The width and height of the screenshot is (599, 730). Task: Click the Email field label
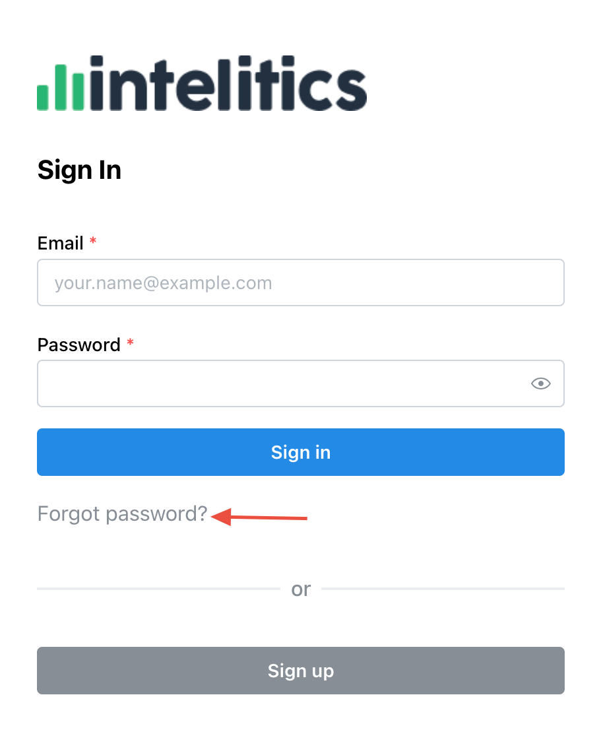tap(61, 244)
